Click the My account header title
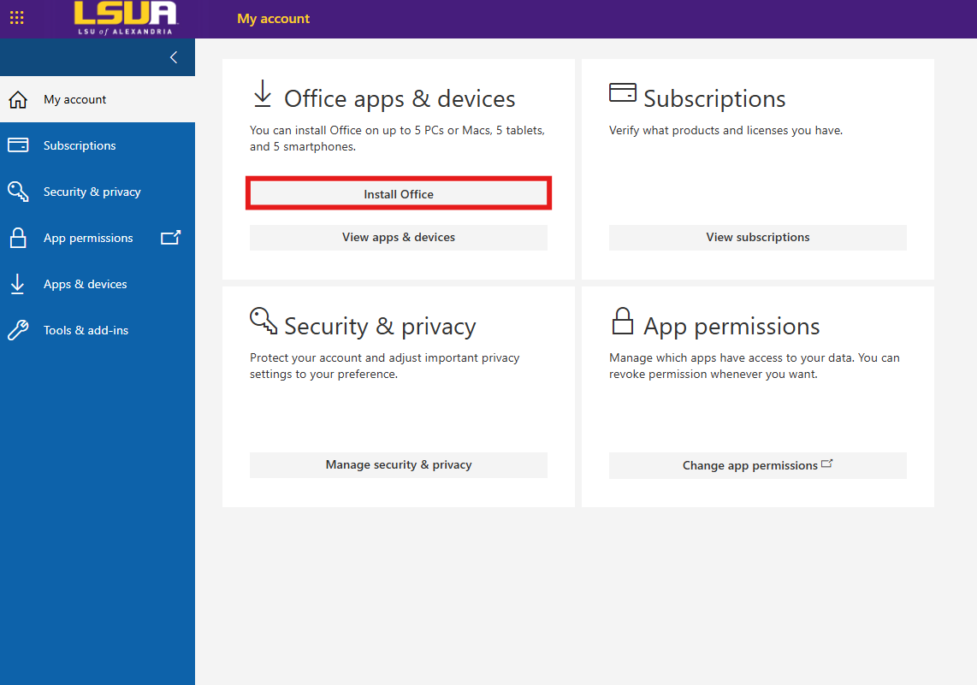Screen dimensions: 977x685 pyautogui.click(x=273, y=19)
